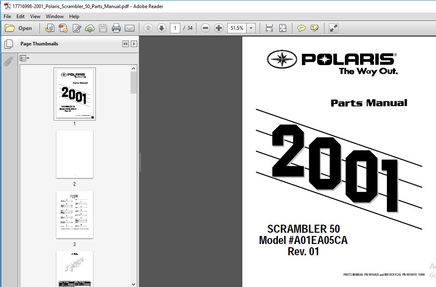Select blank page 2 thumbnail
The image size is (436, 287).
click(x=74, y=154)
